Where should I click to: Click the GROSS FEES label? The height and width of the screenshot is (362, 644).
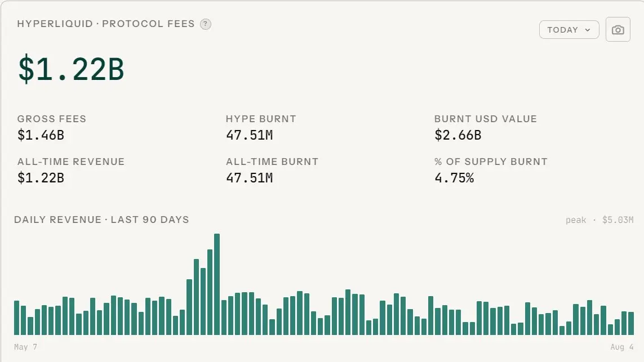coord(52,119)
